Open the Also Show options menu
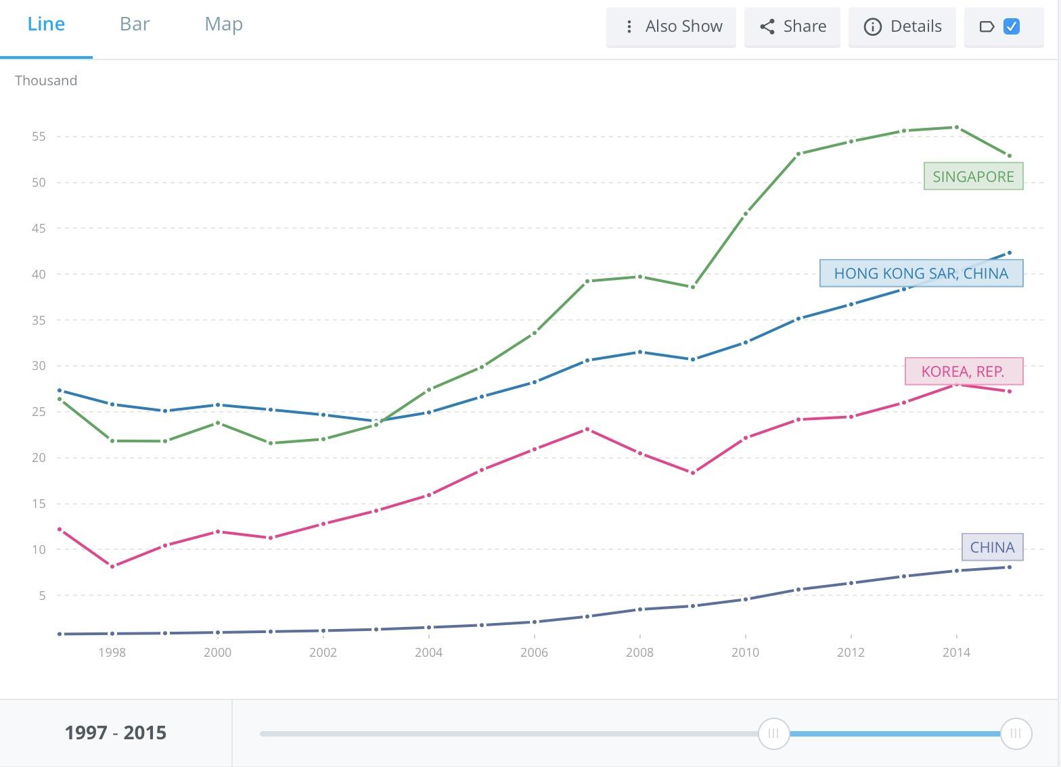This screenshot has height=767, width=1061. point(671,26)
